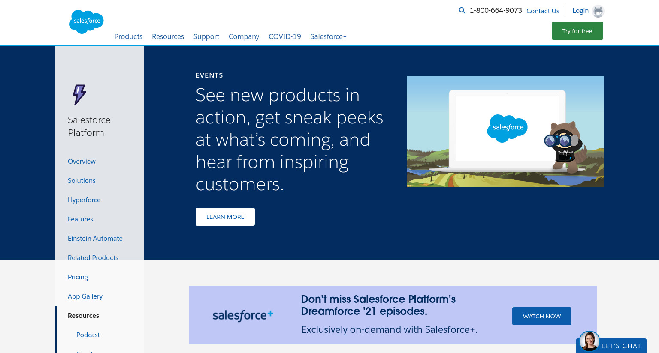Open Overview in the sidebar

(x=82, y=162)
